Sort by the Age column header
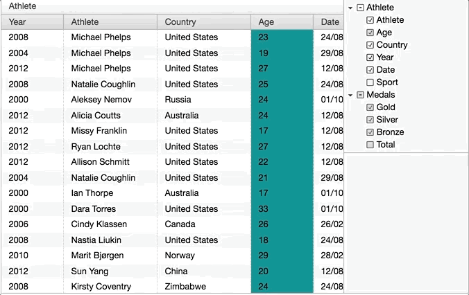 click(x=282, y=21)
